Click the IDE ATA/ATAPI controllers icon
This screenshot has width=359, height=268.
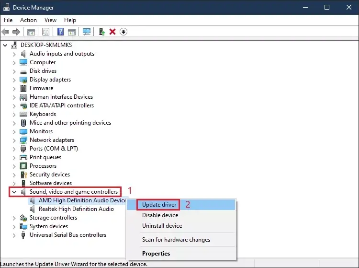pos(23,105)
